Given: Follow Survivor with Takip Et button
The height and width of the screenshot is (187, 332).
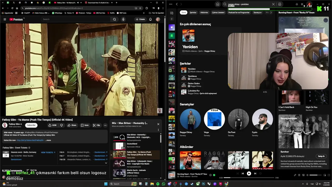Looking at the screenshot, I should [x=321, y=156].
